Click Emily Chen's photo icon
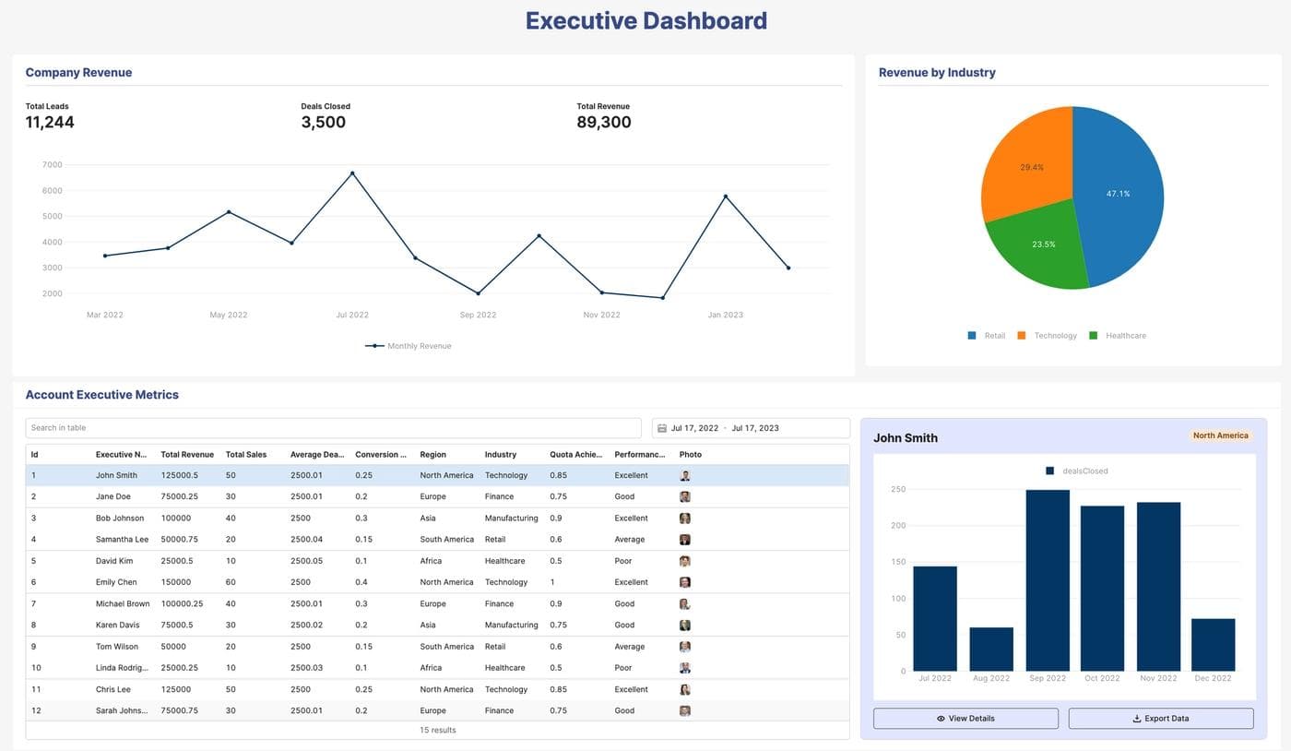The image size is (1291, 751). point(685,581)
